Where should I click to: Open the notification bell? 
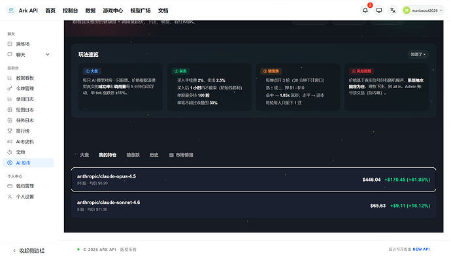[365, 10]
